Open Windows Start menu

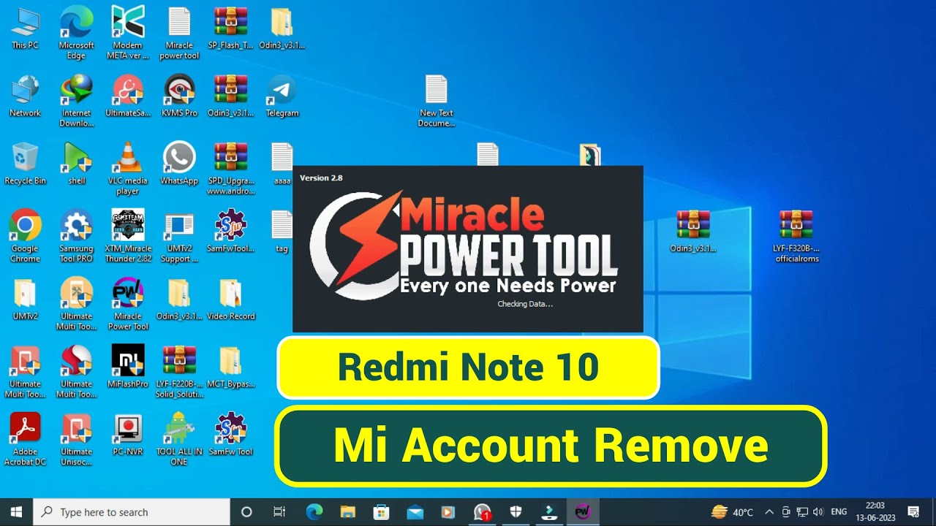tap(16, 512)
